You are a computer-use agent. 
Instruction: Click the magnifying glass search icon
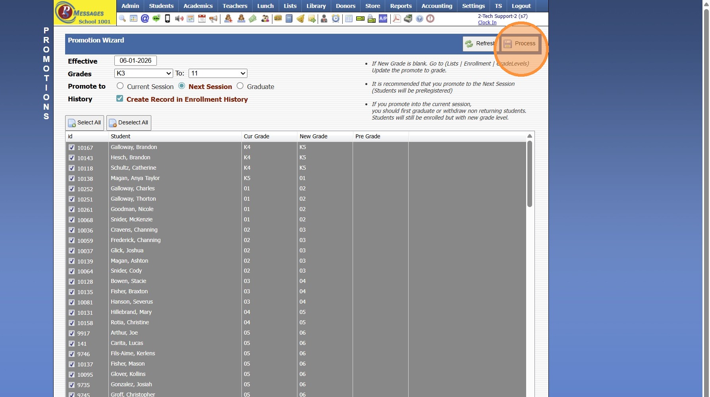point(122,19)
